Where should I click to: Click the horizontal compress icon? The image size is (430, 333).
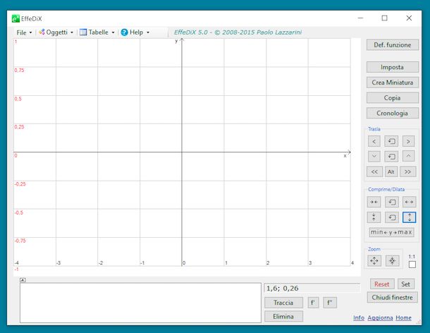coord(374,202)
